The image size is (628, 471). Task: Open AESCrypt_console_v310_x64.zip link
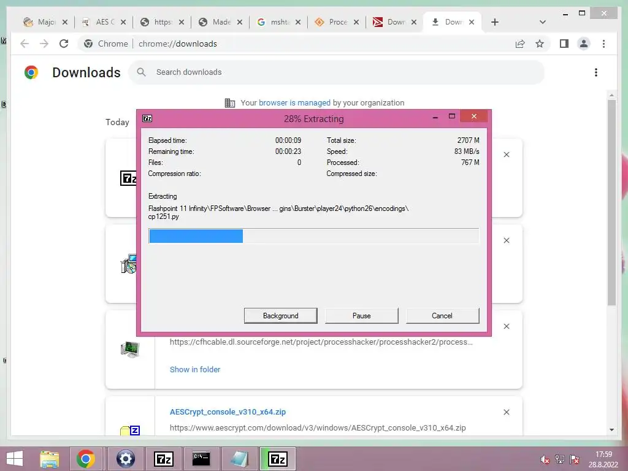coord(228,412)
